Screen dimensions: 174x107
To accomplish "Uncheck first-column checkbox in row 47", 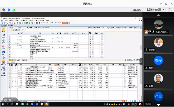I will pos(90,36).
